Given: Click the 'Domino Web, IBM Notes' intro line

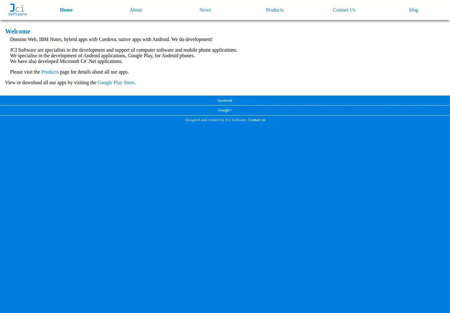Looking at the screenshot, I should (x=111, y=39).
